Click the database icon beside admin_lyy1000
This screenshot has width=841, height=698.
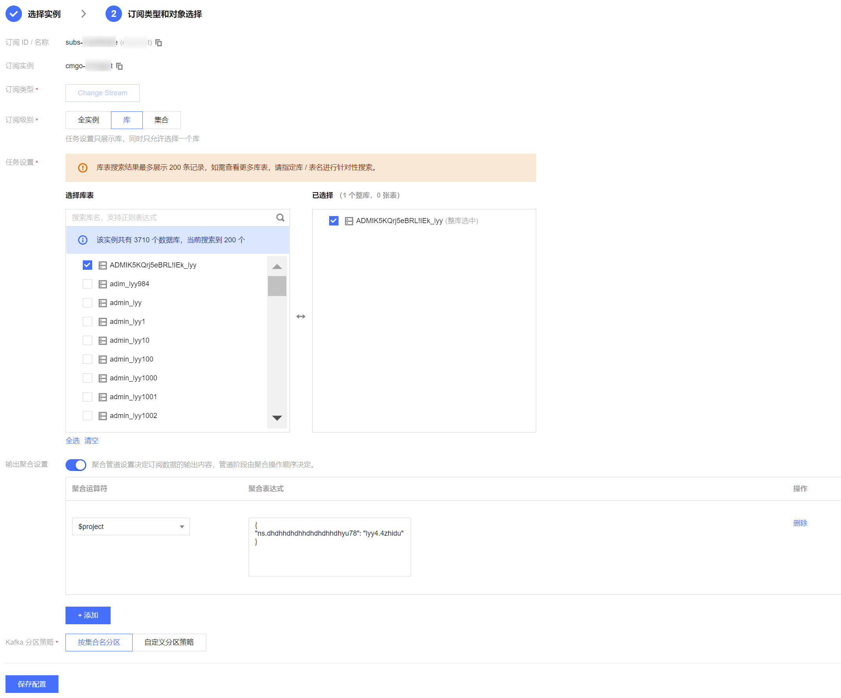102,378
